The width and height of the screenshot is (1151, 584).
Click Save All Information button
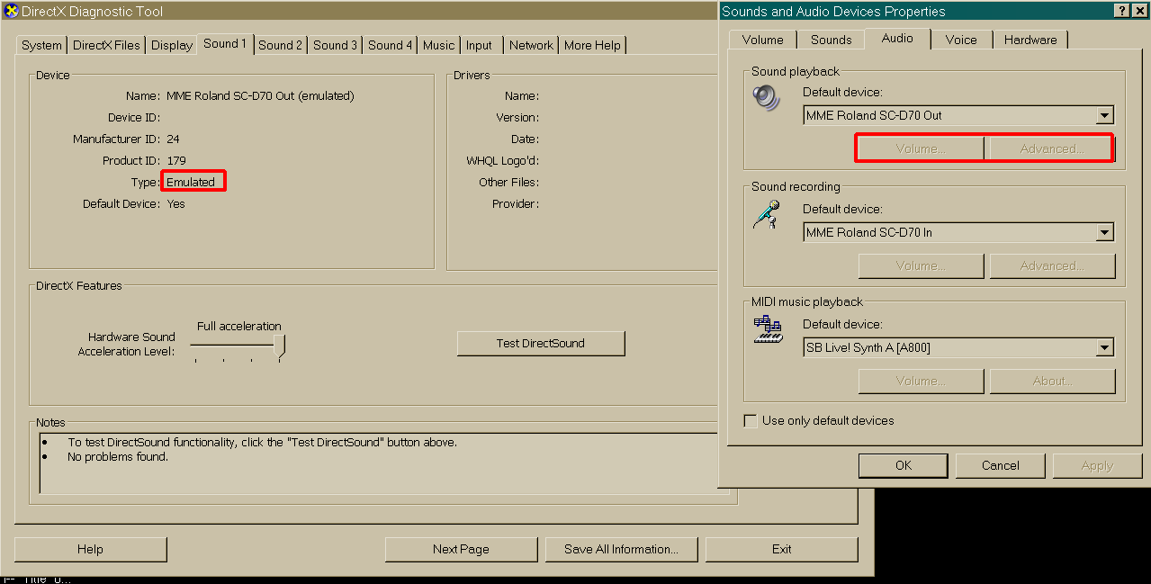click(621, 549)
